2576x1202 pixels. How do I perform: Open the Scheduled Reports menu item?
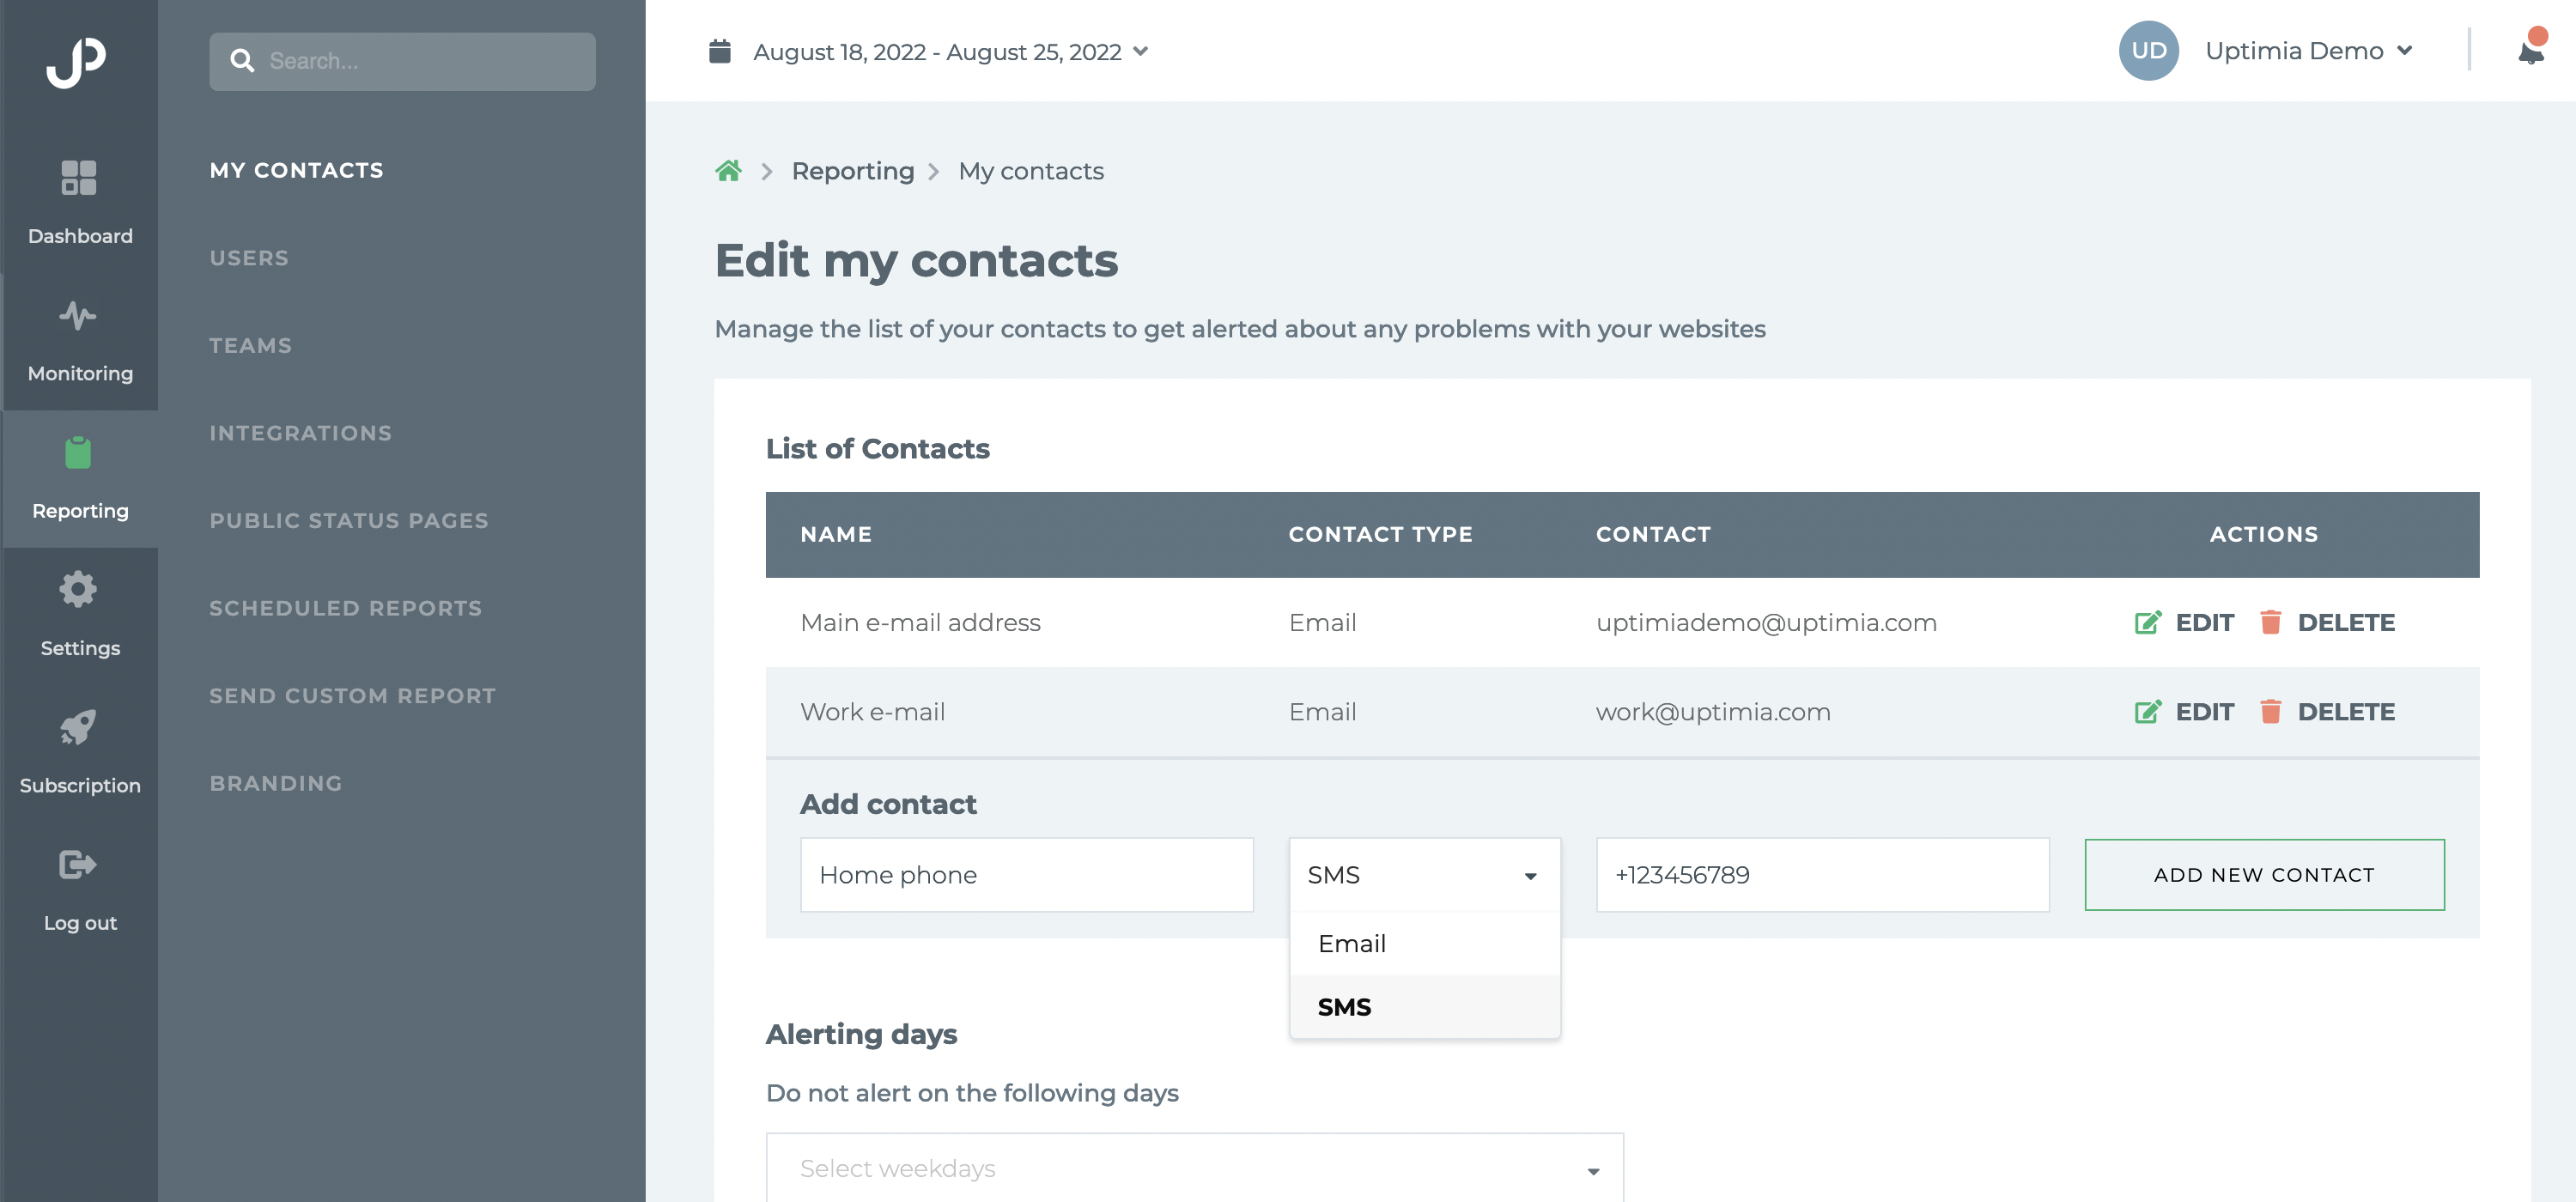point(346,608)
